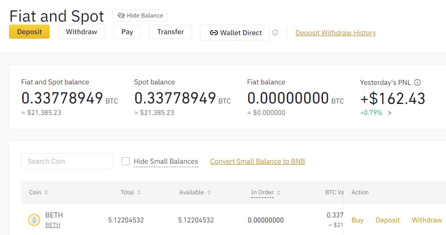Screen dimensions: 446x235
Task: Open the underlined BETH coin link
Action: coord(53,225)
